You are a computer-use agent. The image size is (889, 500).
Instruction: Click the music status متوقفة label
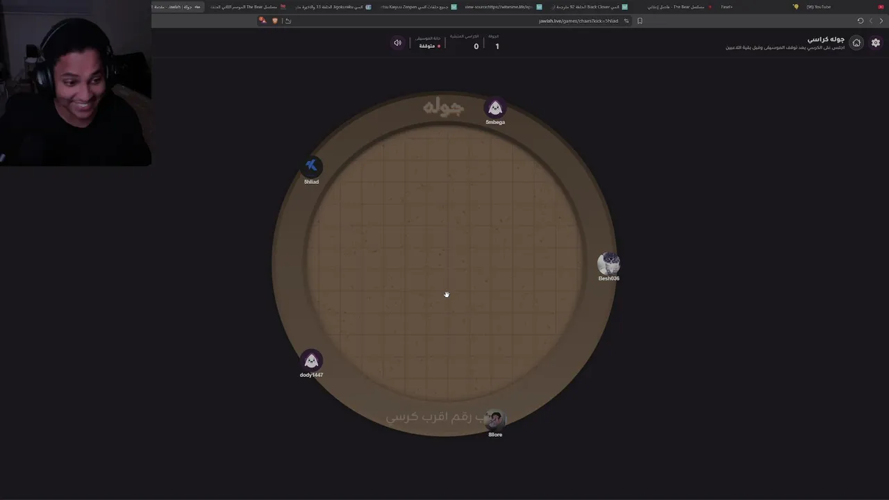(x=427, y=47)
